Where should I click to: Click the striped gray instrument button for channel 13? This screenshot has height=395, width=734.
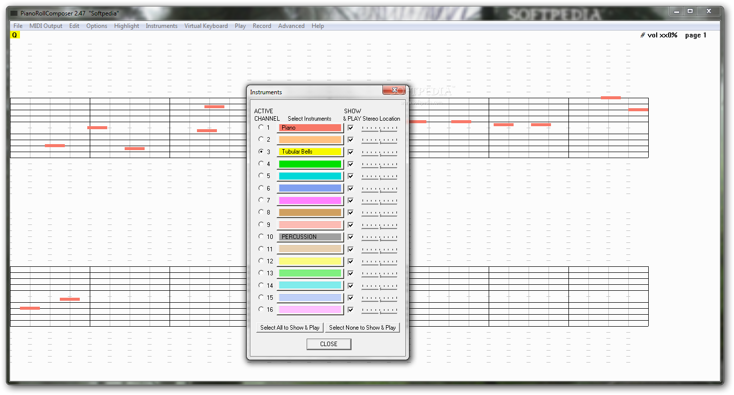pos(310,273)
